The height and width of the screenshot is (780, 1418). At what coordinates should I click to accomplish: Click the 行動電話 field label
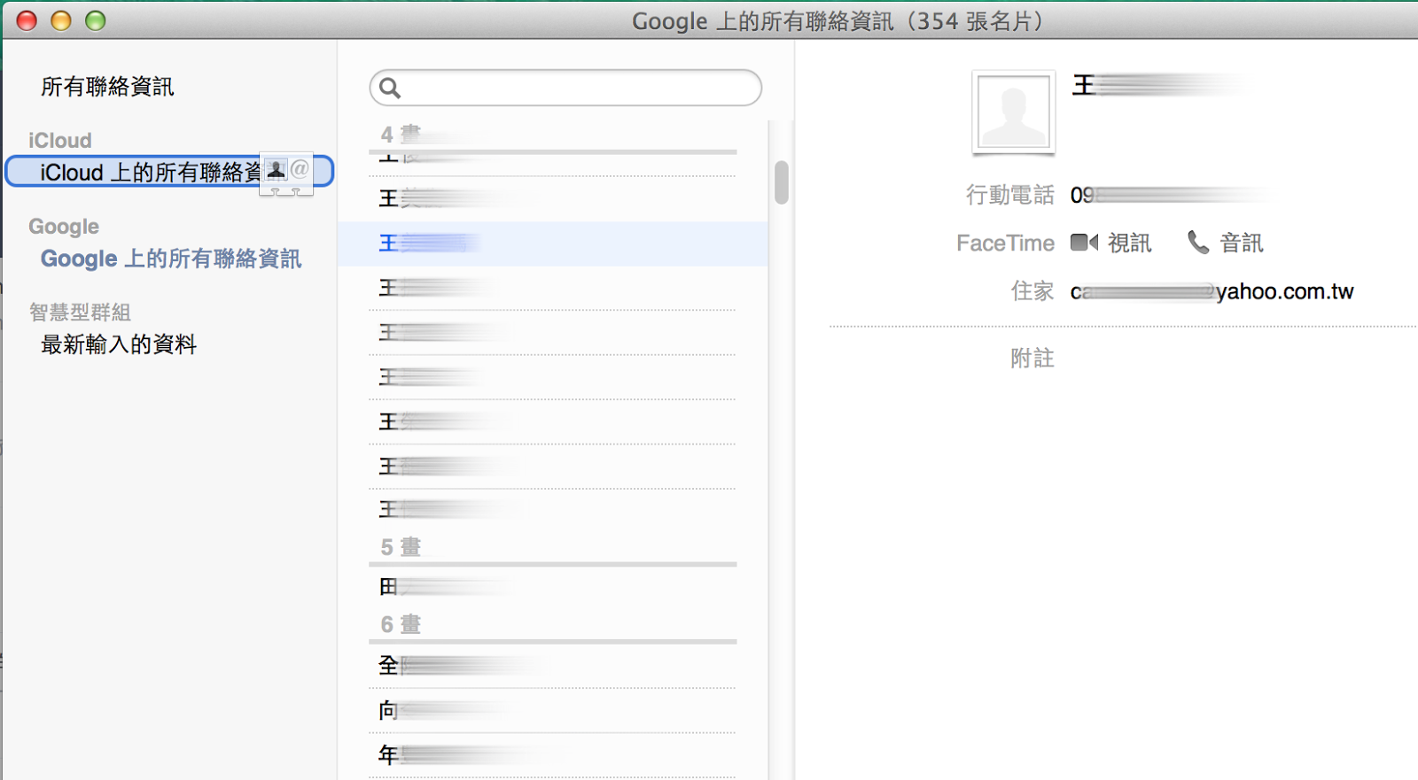(1010, 195)
